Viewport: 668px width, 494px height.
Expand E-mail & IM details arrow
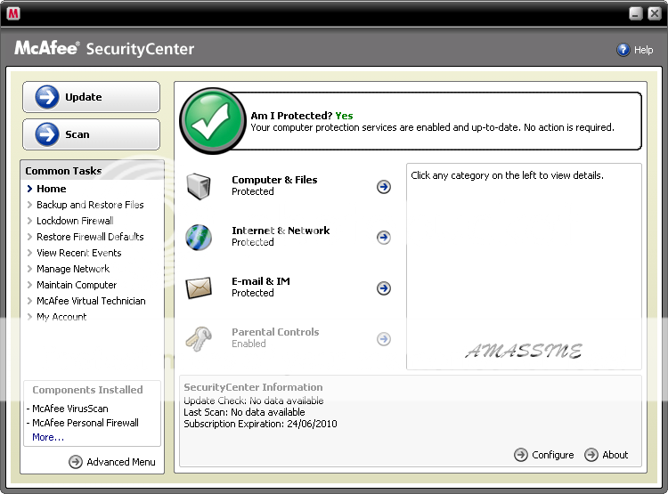pos(384,288)
